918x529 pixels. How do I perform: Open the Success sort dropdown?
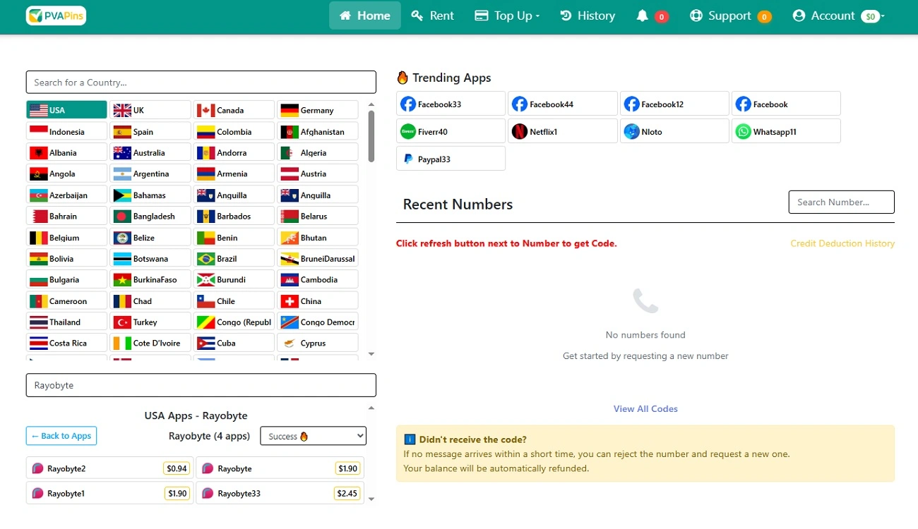[314, 436]
